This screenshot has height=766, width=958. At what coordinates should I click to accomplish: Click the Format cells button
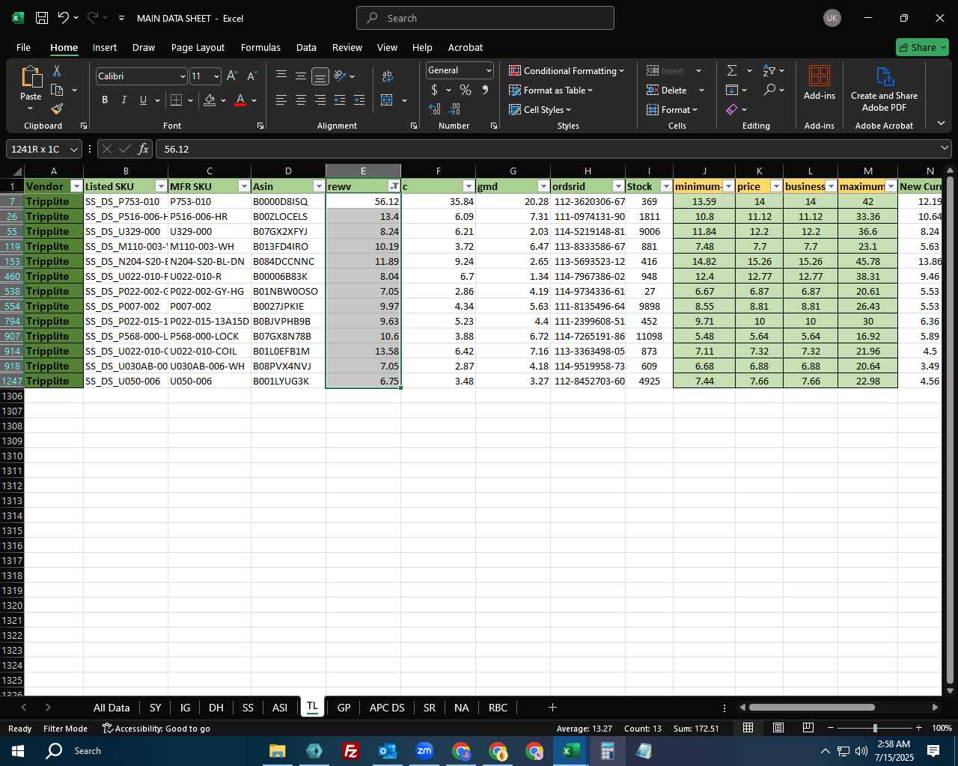(x=671, y=109)
